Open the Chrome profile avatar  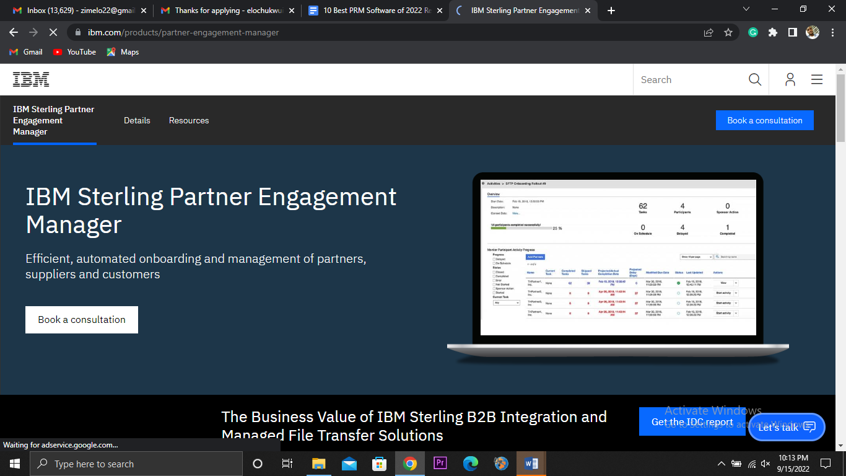(x=813, y=32)
